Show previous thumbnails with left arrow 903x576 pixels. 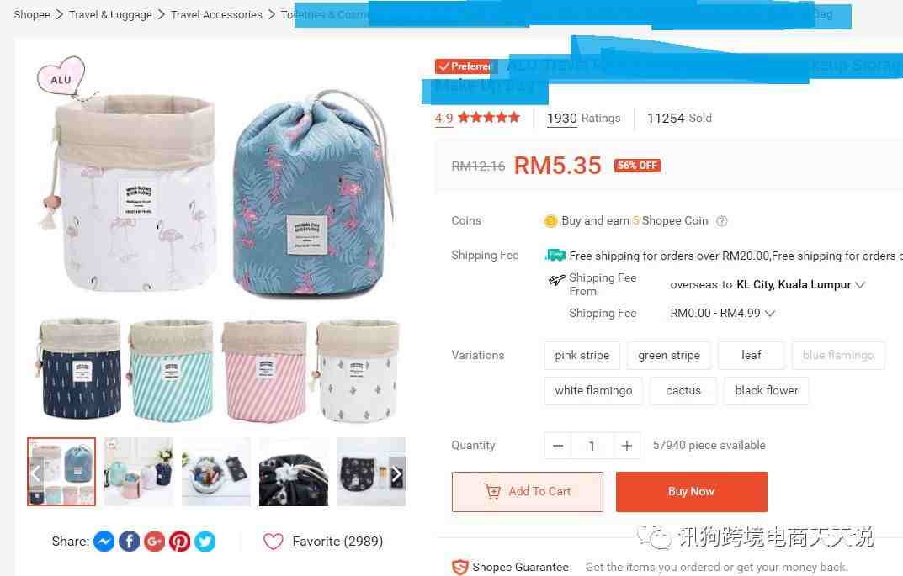35,474
